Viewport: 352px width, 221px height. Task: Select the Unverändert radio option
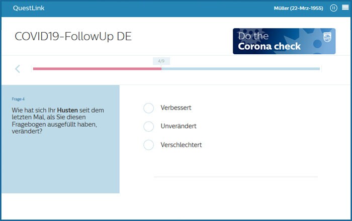point(149,126)
